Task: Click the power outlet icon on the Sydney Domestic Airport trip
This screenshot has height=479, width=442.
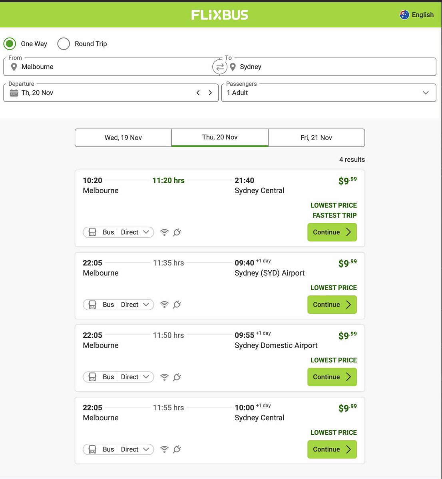Action: pyautogui.click(x=177, y=376)
